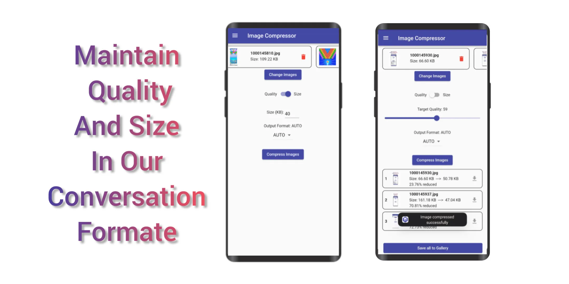
Task: Click the hamburger menu icon (left phone)
Action: click(x=236, y=35)
